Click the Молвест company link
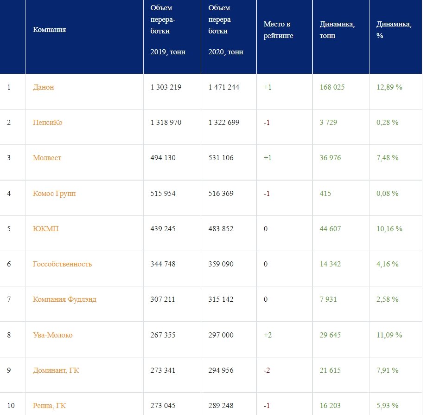Viewport: 427px width, 415px height. click(47, 158)
